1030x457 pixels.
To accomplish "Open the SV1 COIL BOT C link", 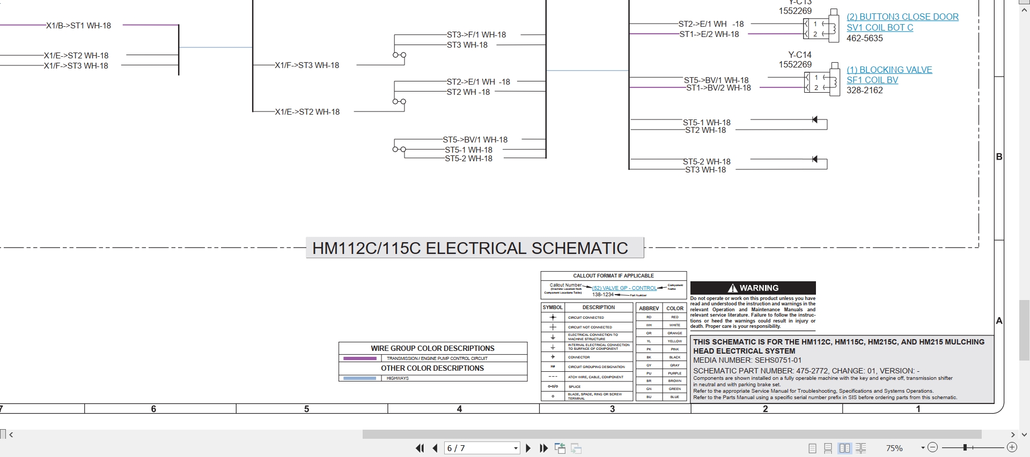I will pos(880,27).
